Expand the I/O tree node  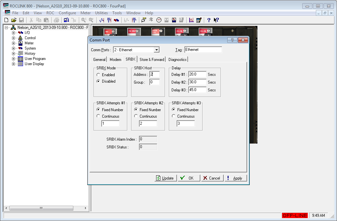pos(13,33)
